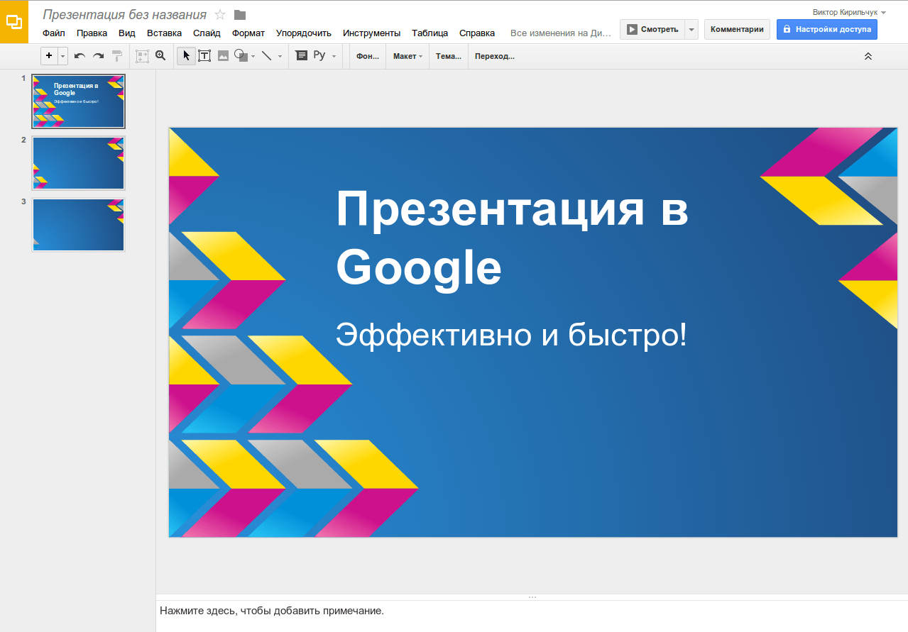Click the Комментарии button

(x=737, y=29)
